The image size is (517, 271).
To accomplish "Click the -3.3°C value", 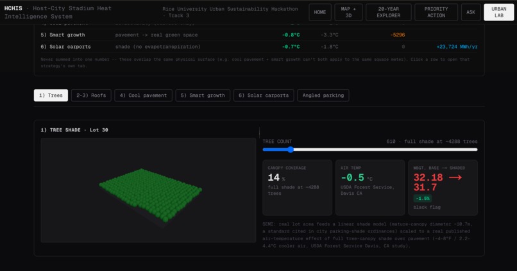I will coord(329,35).
